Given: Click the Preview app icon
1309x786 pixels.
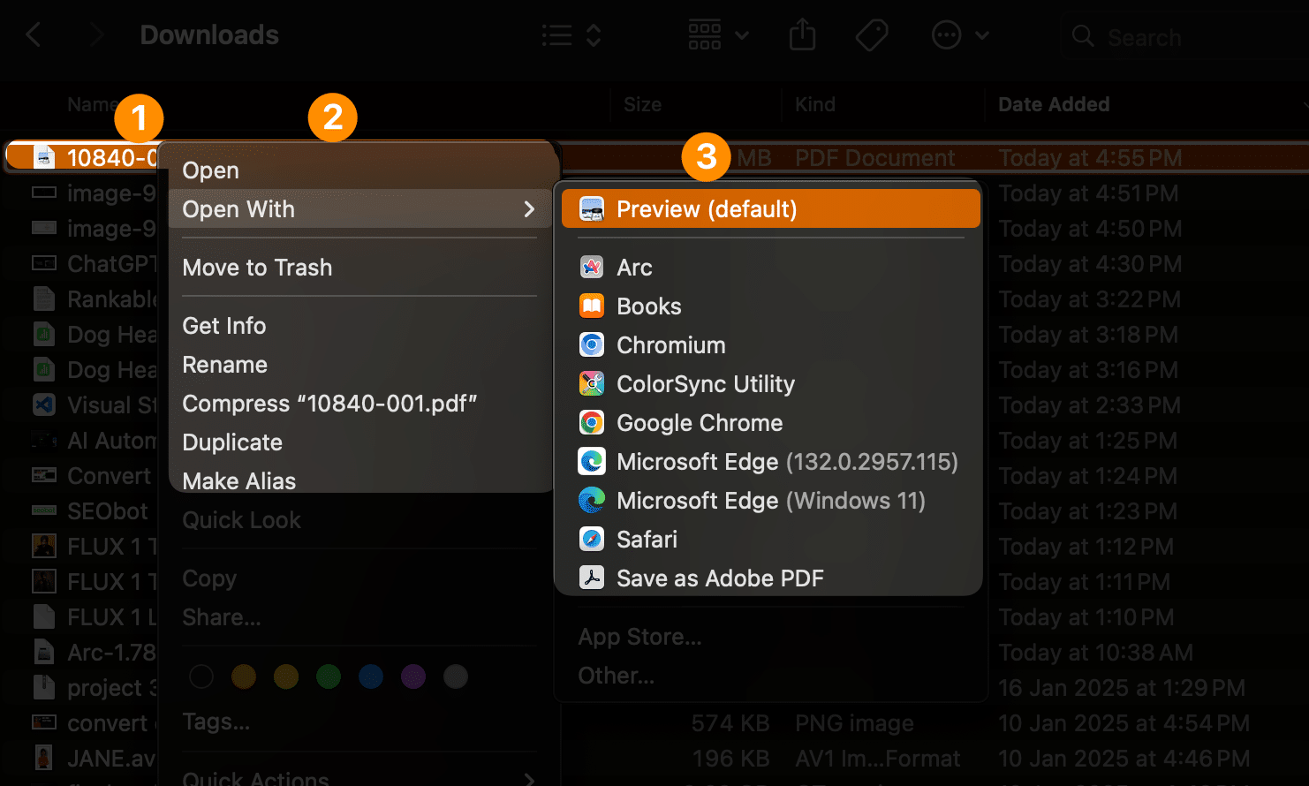Looking at the screenshot, I should [x=592, y=209].
